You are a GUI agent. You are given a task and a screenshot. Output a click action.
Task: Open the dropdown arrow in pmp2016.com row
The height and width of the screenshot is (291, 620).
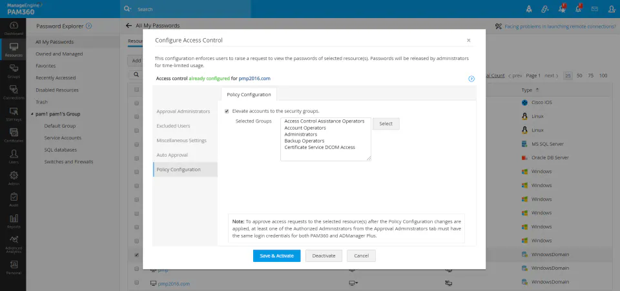(356, 283)
